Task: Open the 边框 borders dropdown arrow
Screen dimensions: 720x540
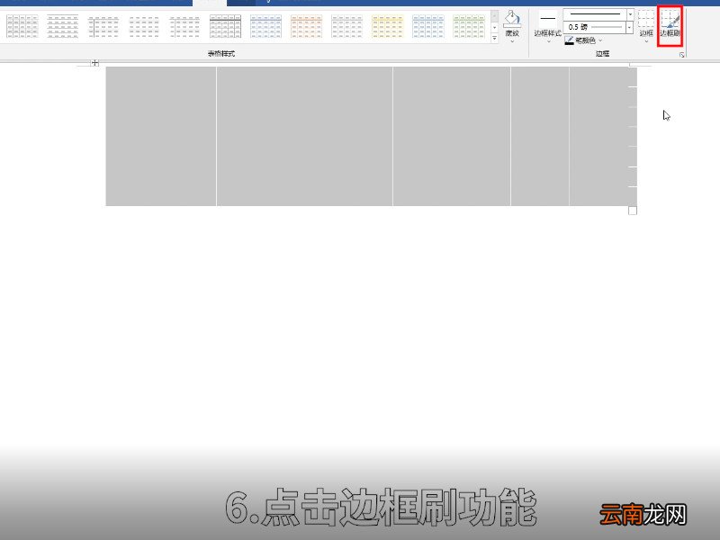Action: [x=646, y=41]
